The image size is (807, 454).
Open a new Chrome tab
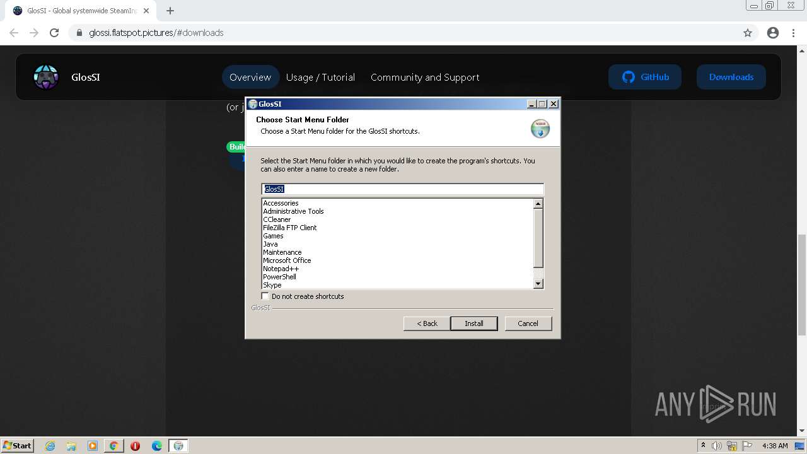[170, 11]
